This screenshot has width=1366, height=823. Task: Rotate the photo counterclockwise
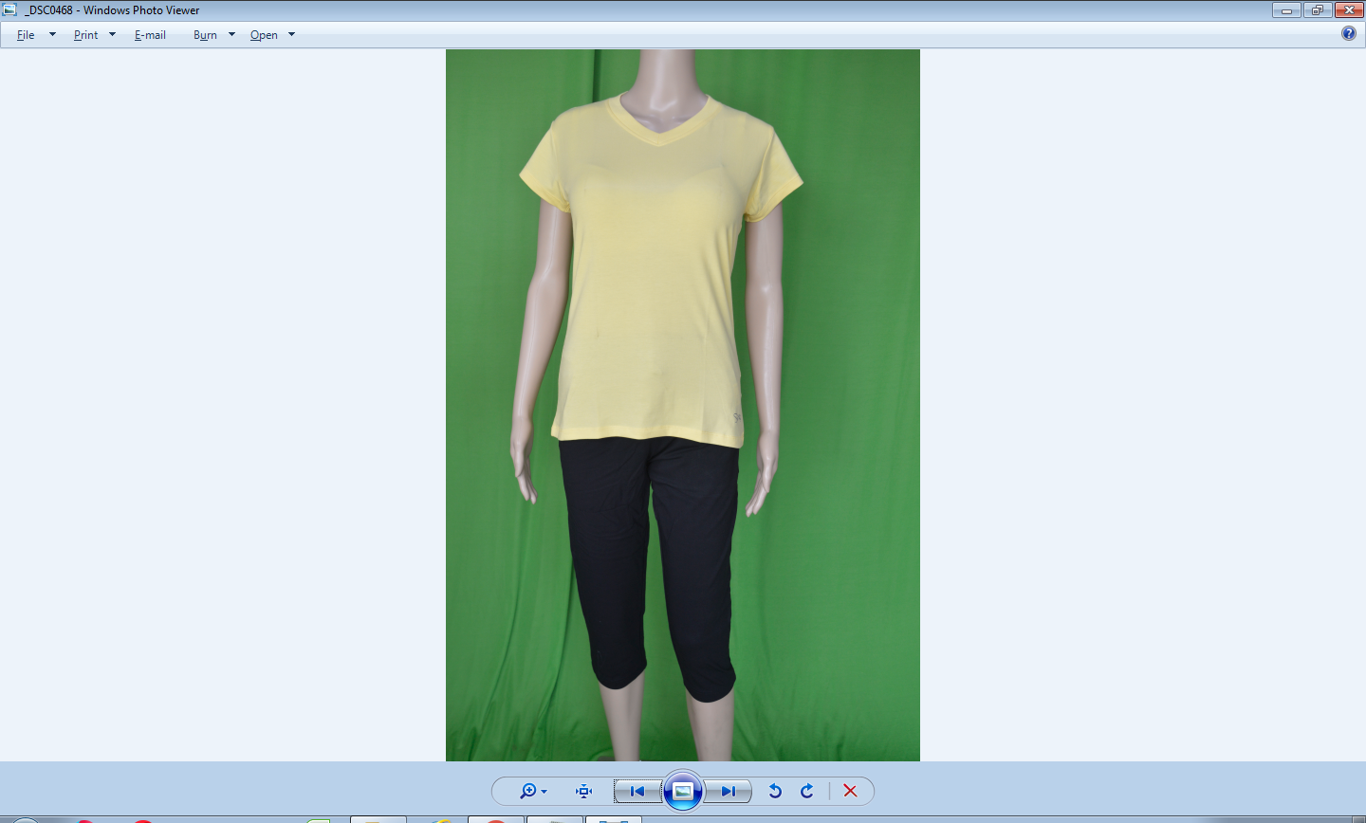tap(775, 791)
